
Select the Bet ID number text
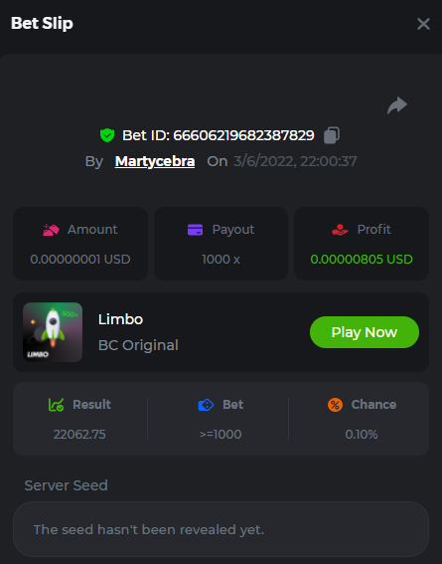(243, 135)
